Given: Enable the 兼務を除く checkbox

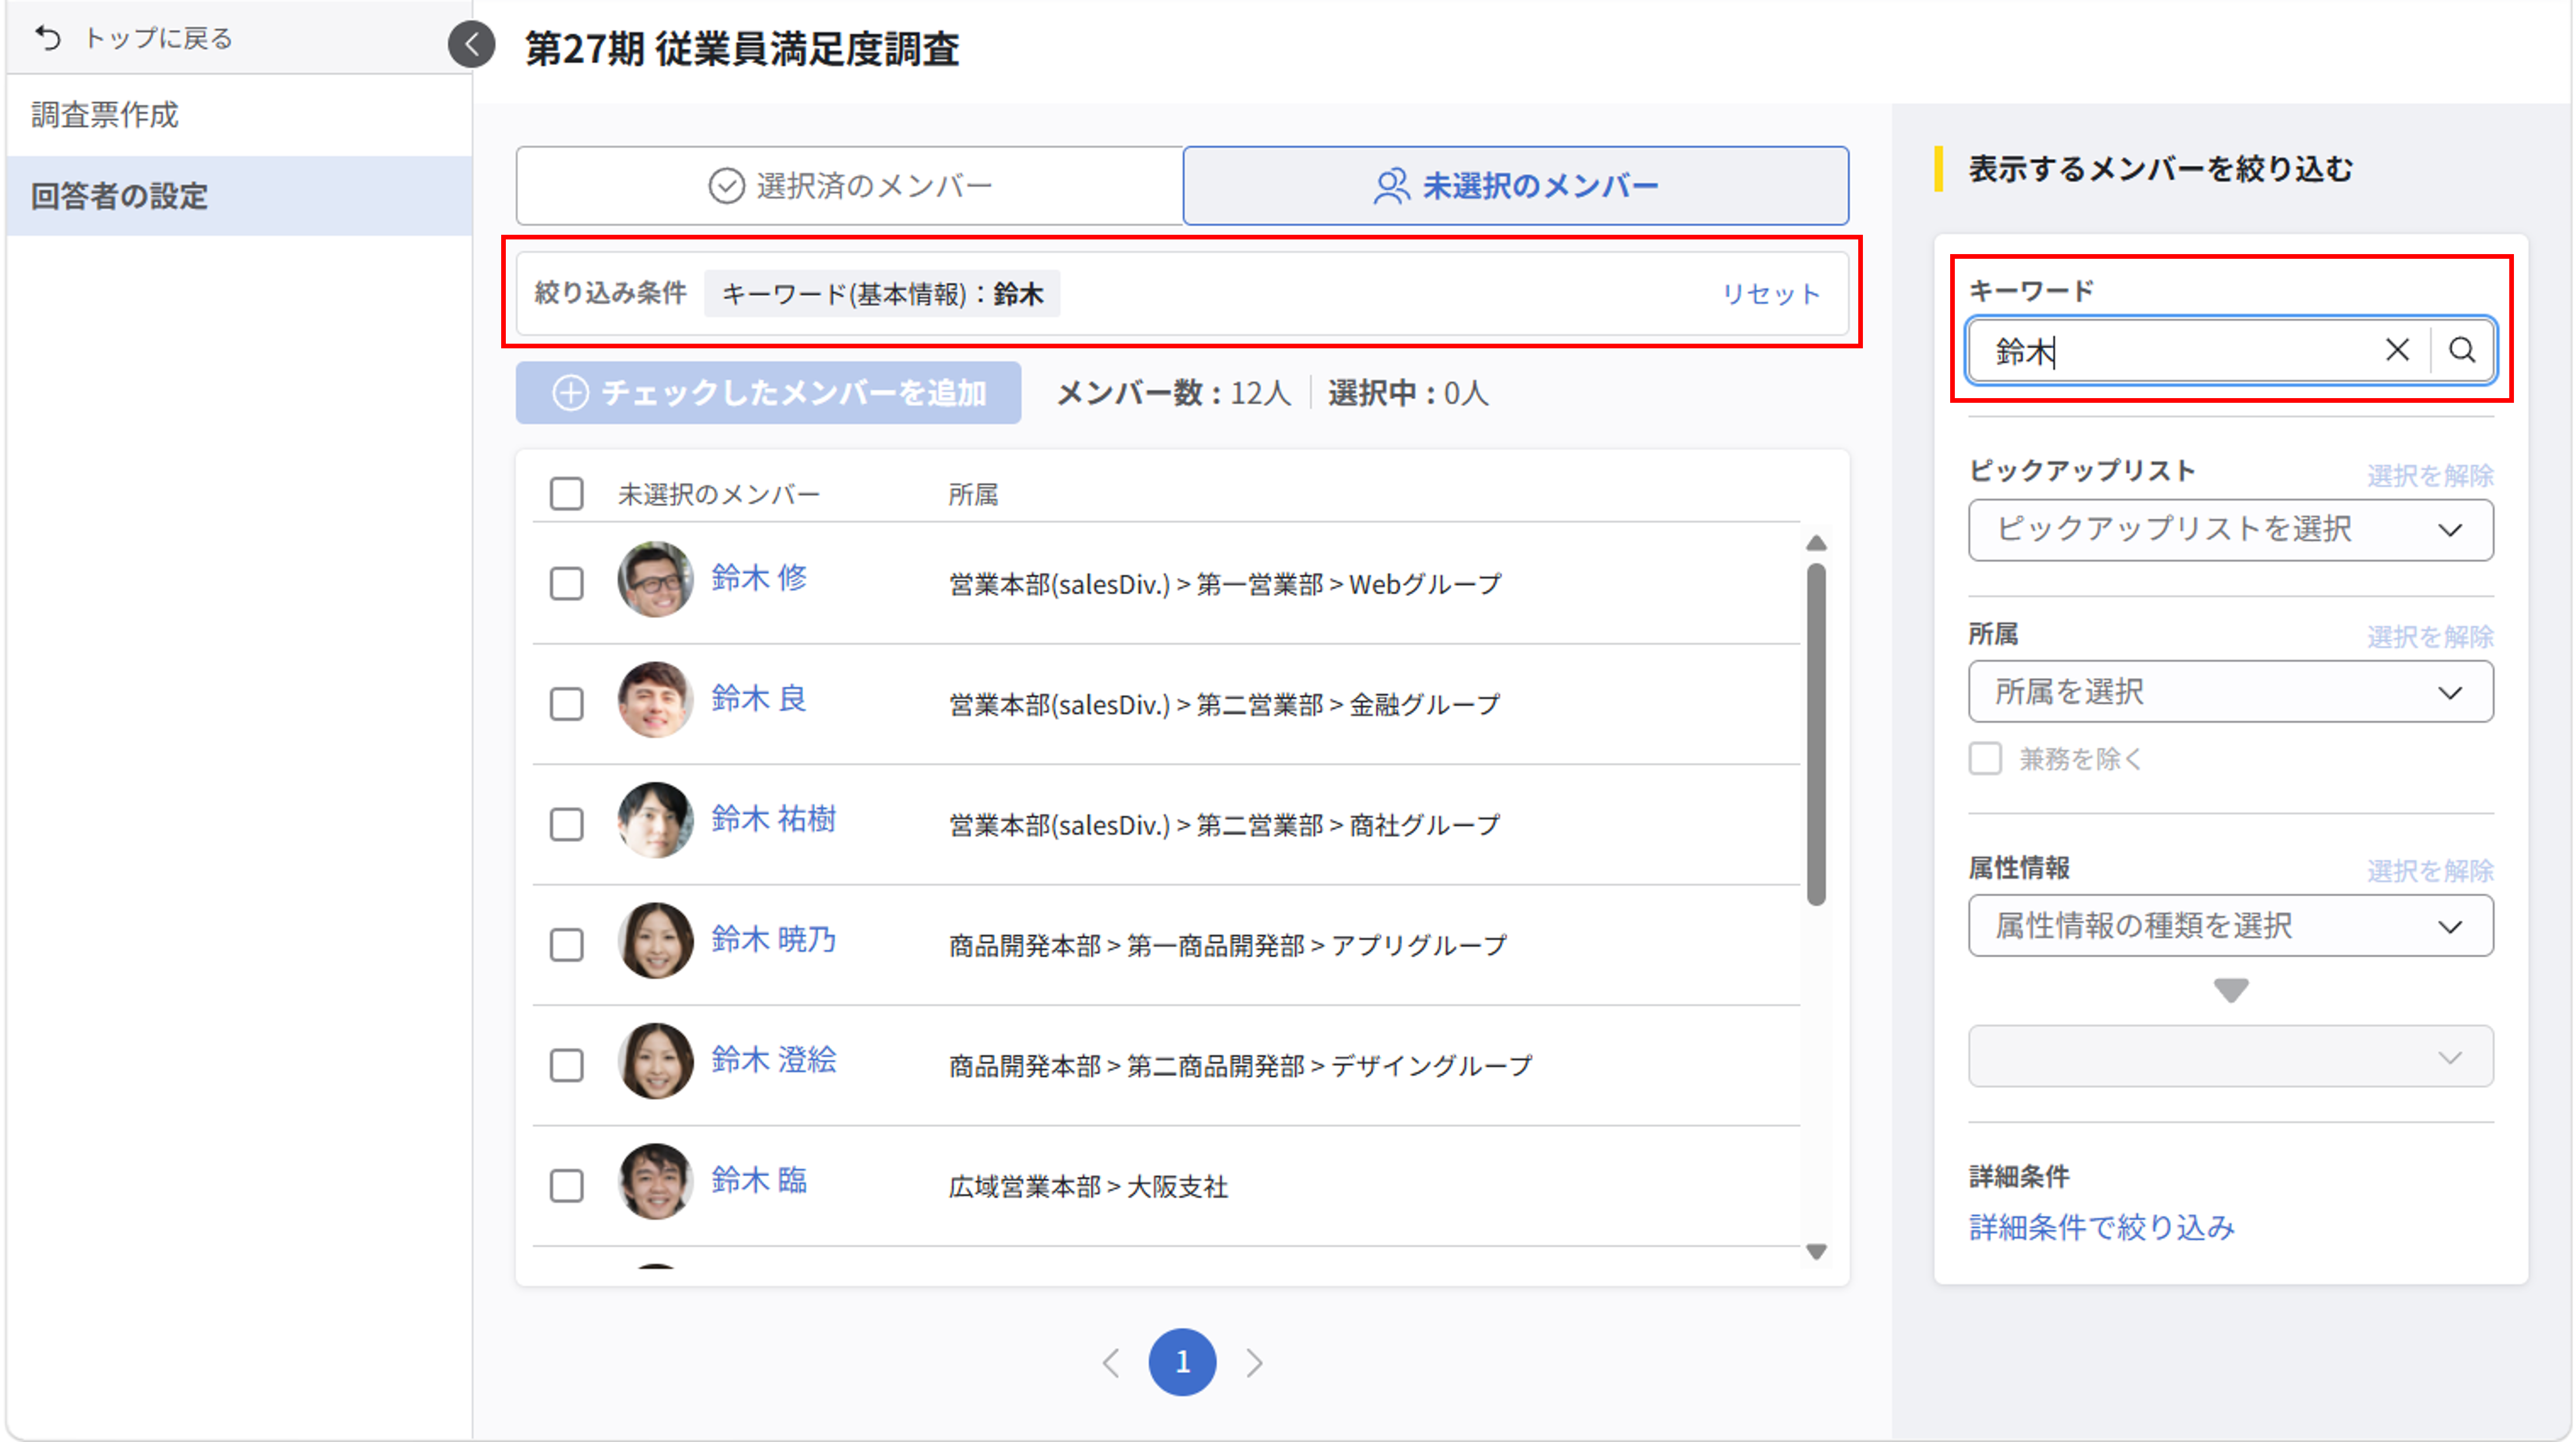Looking at the screenshot, I should 1985,758.
